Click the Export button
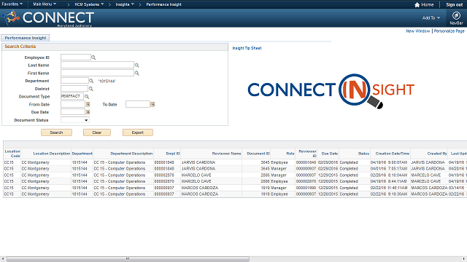 (138, 132)
